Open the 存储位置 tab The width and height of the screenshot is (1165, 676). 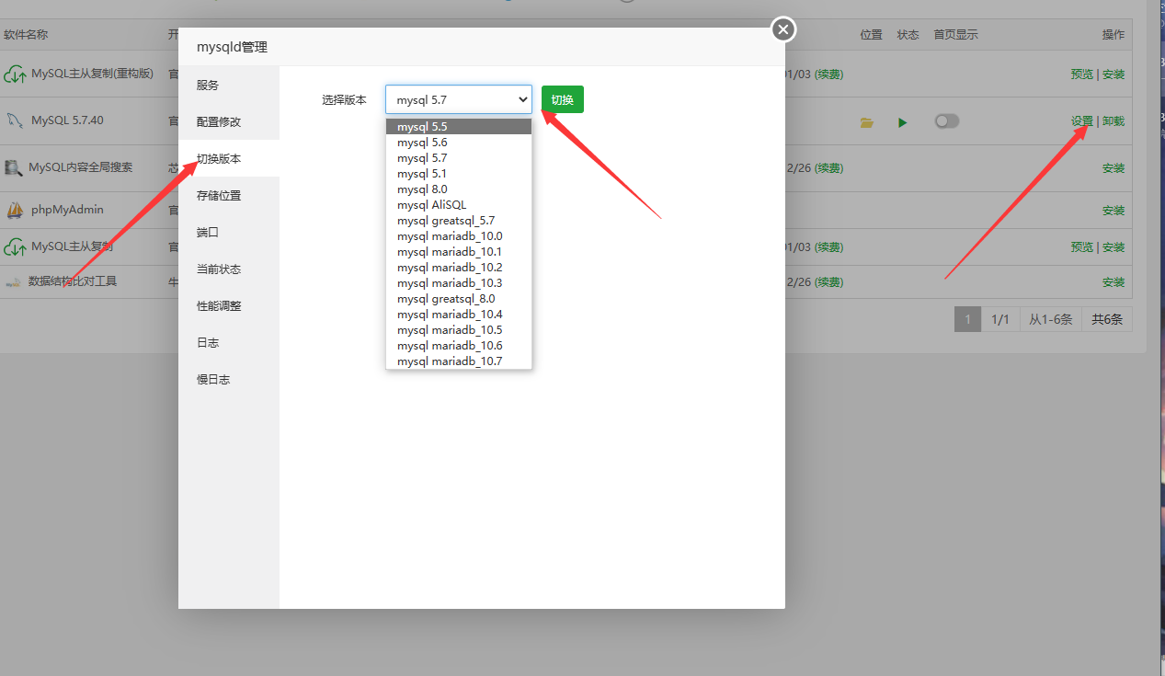pyautogui.click(x=229, y=195)
